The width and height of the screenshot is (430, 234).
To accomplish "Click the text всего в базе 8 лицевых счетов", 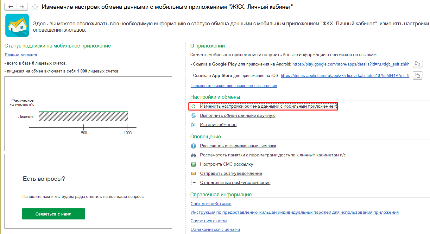I will [36, 63].
